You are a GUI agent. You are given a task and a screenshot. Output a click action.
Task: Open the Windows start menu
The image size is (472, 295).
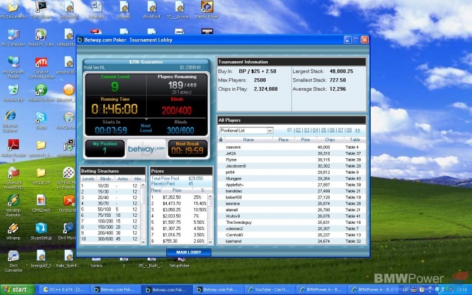click(x=16, y=289)
